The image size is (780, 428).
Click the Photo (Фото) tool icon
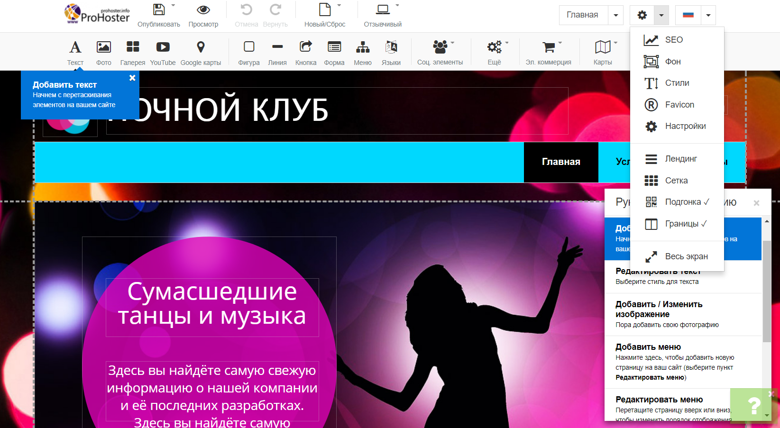pyautogui.click(x=103, y=52)
